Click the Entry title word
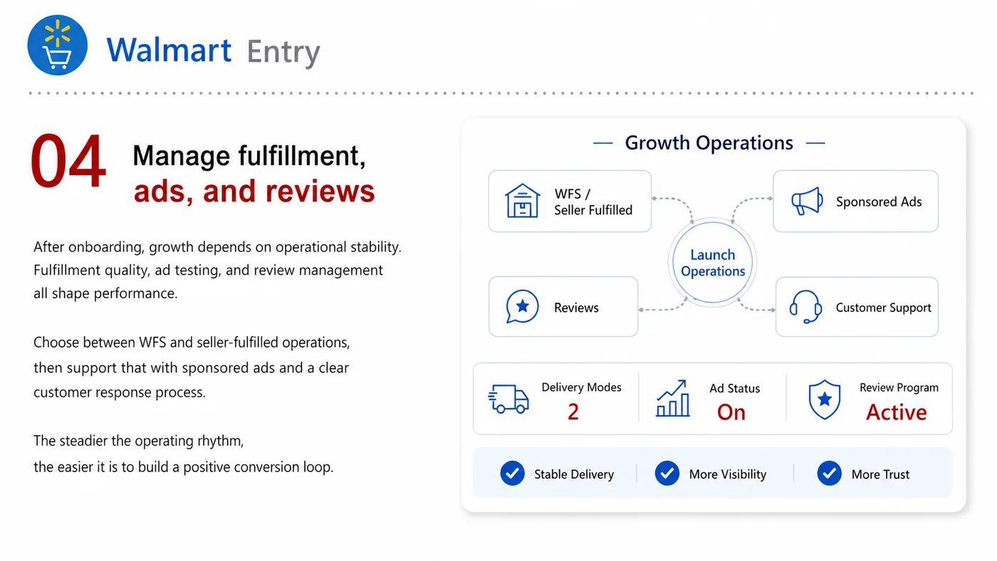The width and height of the screenshot is (997, 561). pyautogui.click(x=283, y=53)
